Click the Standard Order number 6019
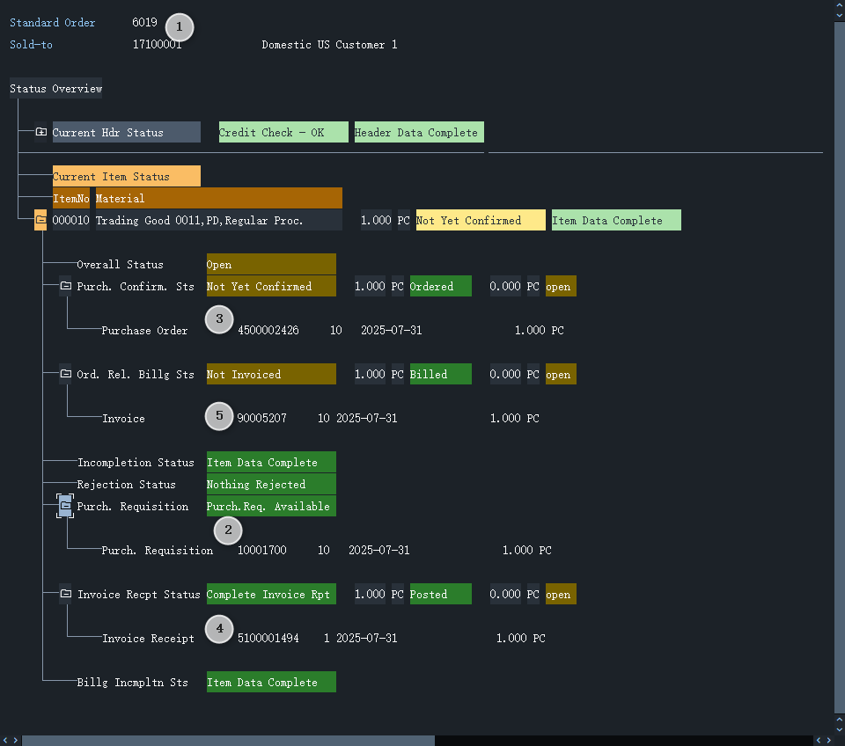Viewport: 845px width, 746px height. [144, 22]
